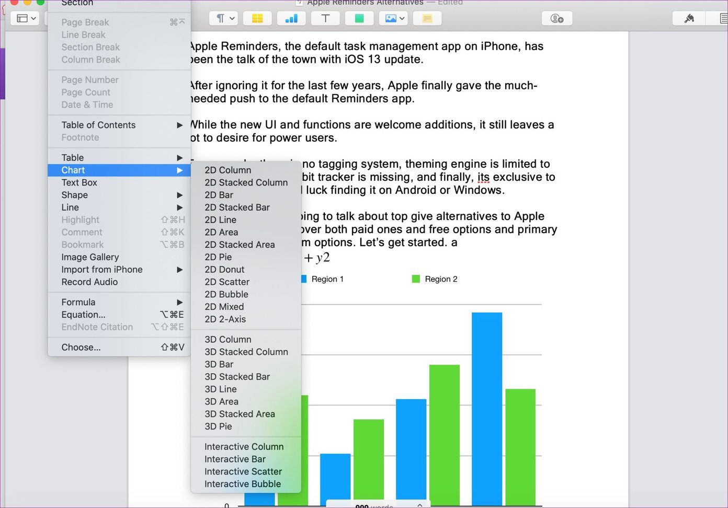Insert an Interactive Bubble chart
The height and width of the screenshot is (508, 728).
point(246,484)
